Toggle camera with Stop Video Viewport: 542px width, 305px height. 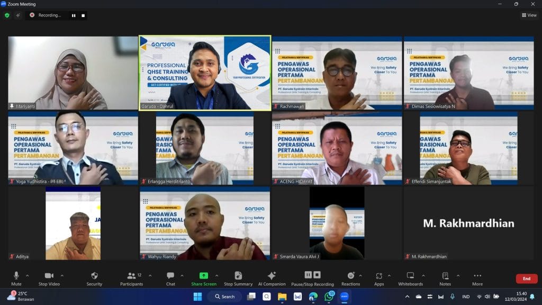pyautogui.click(x=49, y=276)
